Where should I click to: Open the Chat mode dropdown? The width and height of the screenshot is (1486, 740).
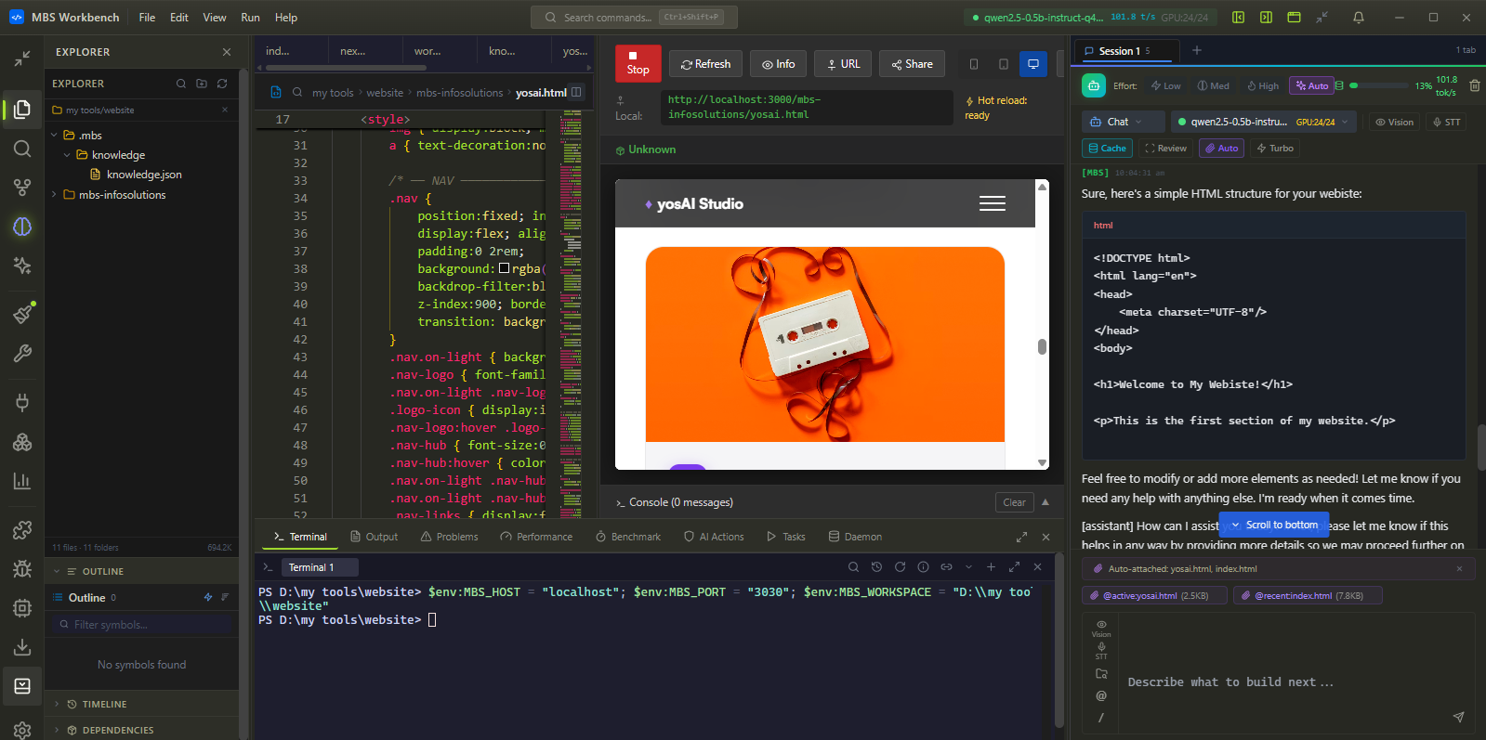pyautogui.click(x=1124, y=122)
